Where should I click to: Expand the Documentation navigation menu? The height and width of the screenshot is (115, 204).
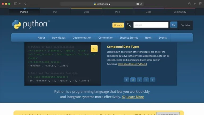click(x=82, y=38)
